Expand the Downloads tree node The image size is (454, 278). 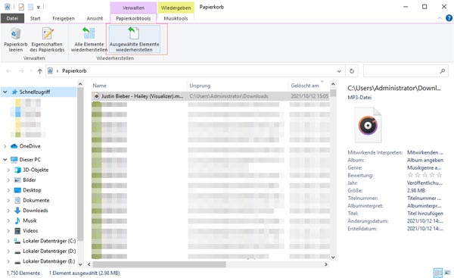tap(8, 211)
